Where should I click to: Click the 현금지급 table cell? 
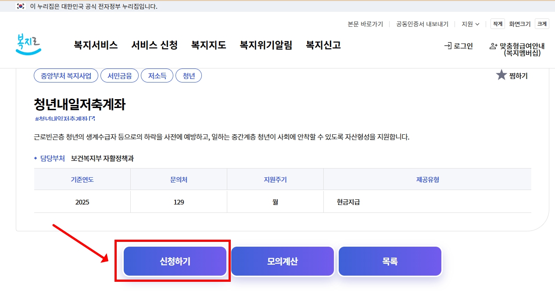tap(427, 202)
